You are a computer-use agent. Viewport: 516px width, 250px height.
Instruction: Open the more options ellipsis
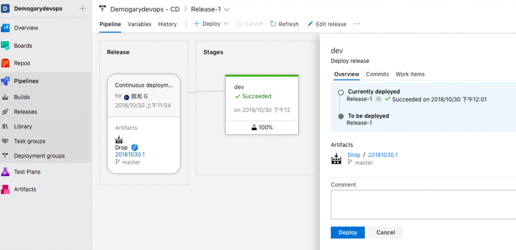[357, 24]
